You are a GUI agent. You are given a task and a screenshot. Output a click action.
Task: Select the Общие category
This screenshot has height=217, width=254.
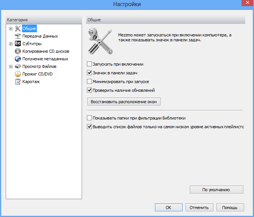click(29, 28)
